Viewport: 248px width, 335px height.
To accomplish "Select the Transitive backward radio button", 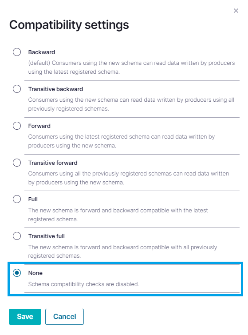I will 17,89.
